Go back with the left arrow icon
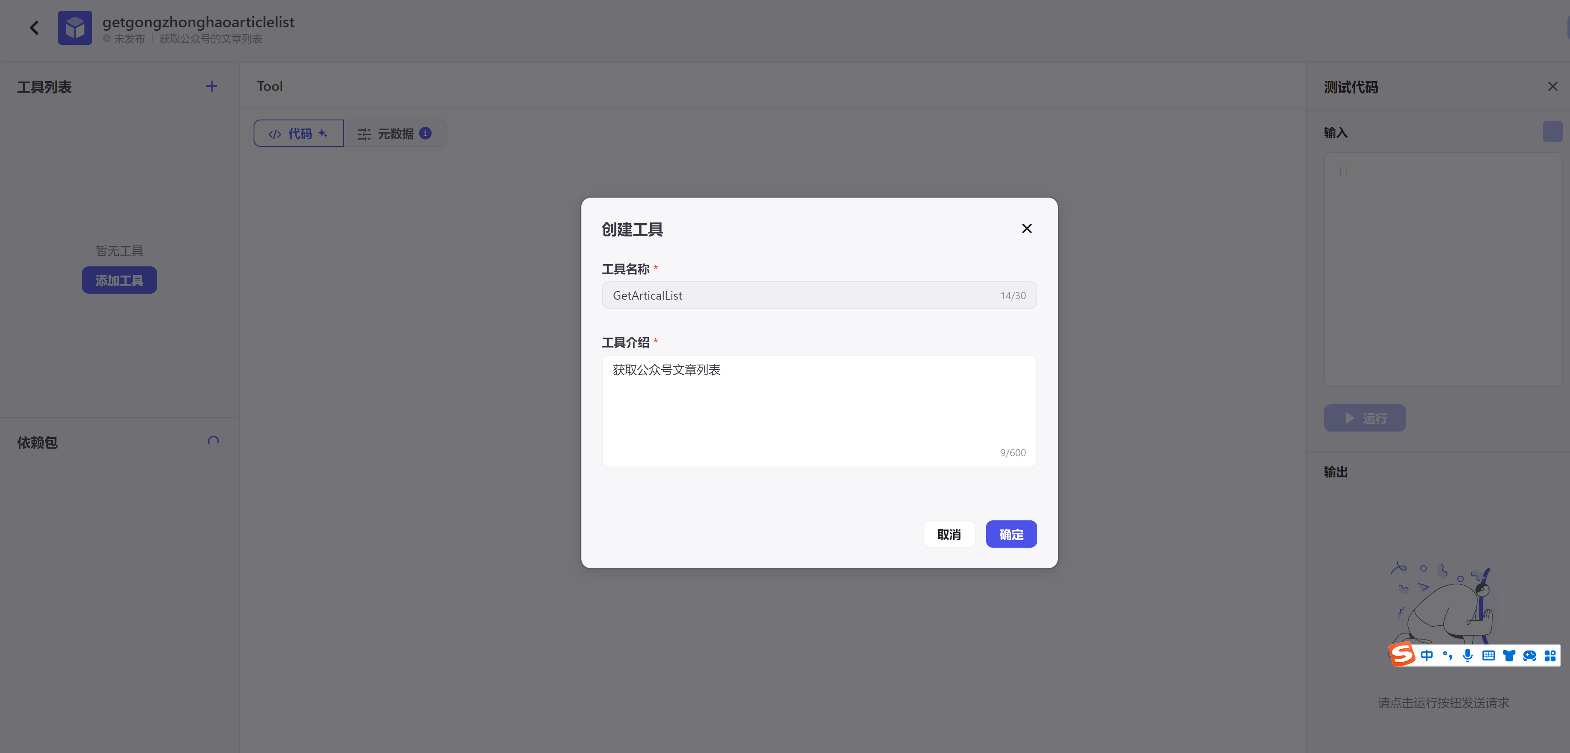1570x753 pixels. [35, 28]
